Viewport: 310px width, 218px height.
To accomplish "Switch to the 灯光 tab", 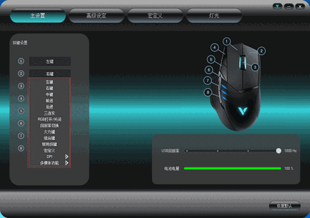I will click(214, 16).
